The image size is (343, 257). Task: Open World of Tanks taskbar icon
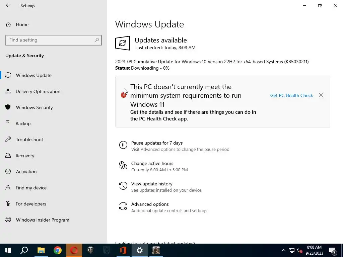[90, 250]
